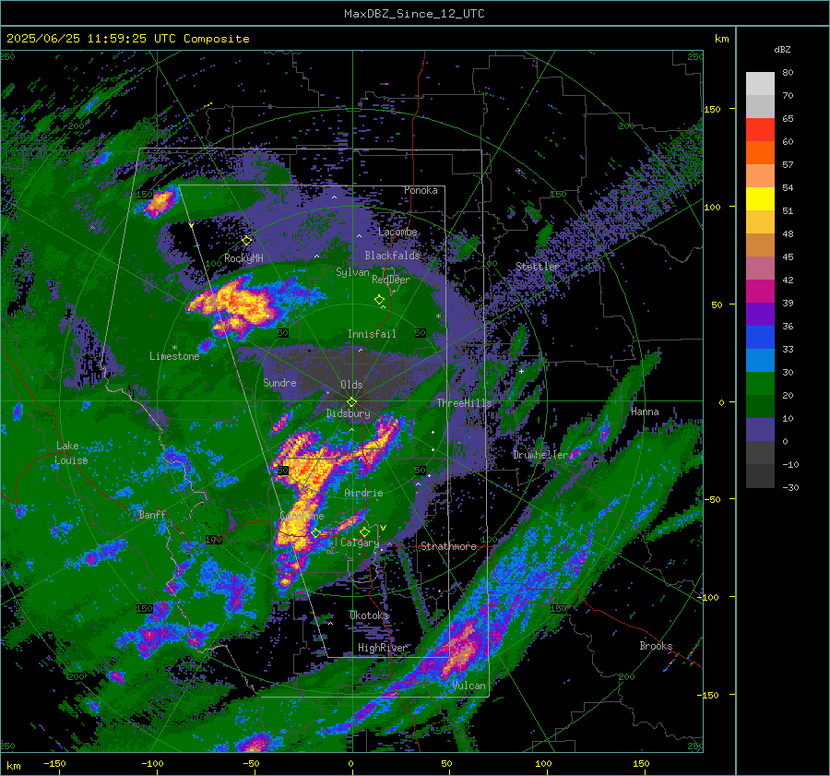This screenshot has height=776, width=830.
Task: Click the Airdrie city label
Action: tap(363, 493)
